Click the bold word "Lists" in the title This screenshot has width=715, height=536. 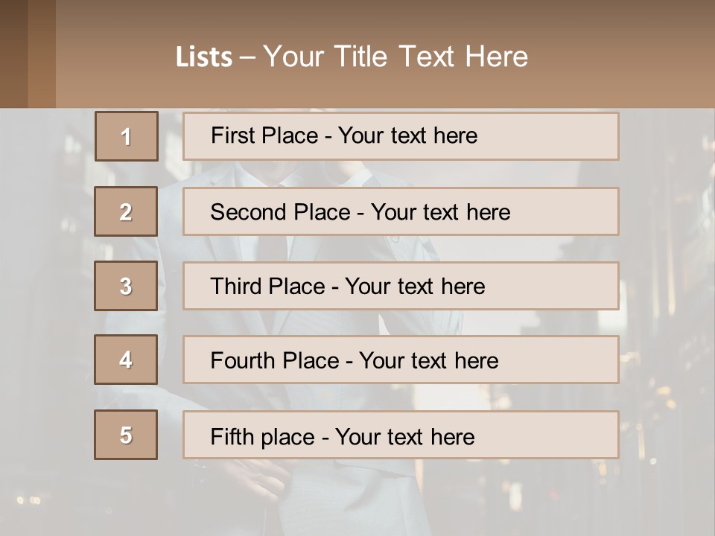coord(203,57)
